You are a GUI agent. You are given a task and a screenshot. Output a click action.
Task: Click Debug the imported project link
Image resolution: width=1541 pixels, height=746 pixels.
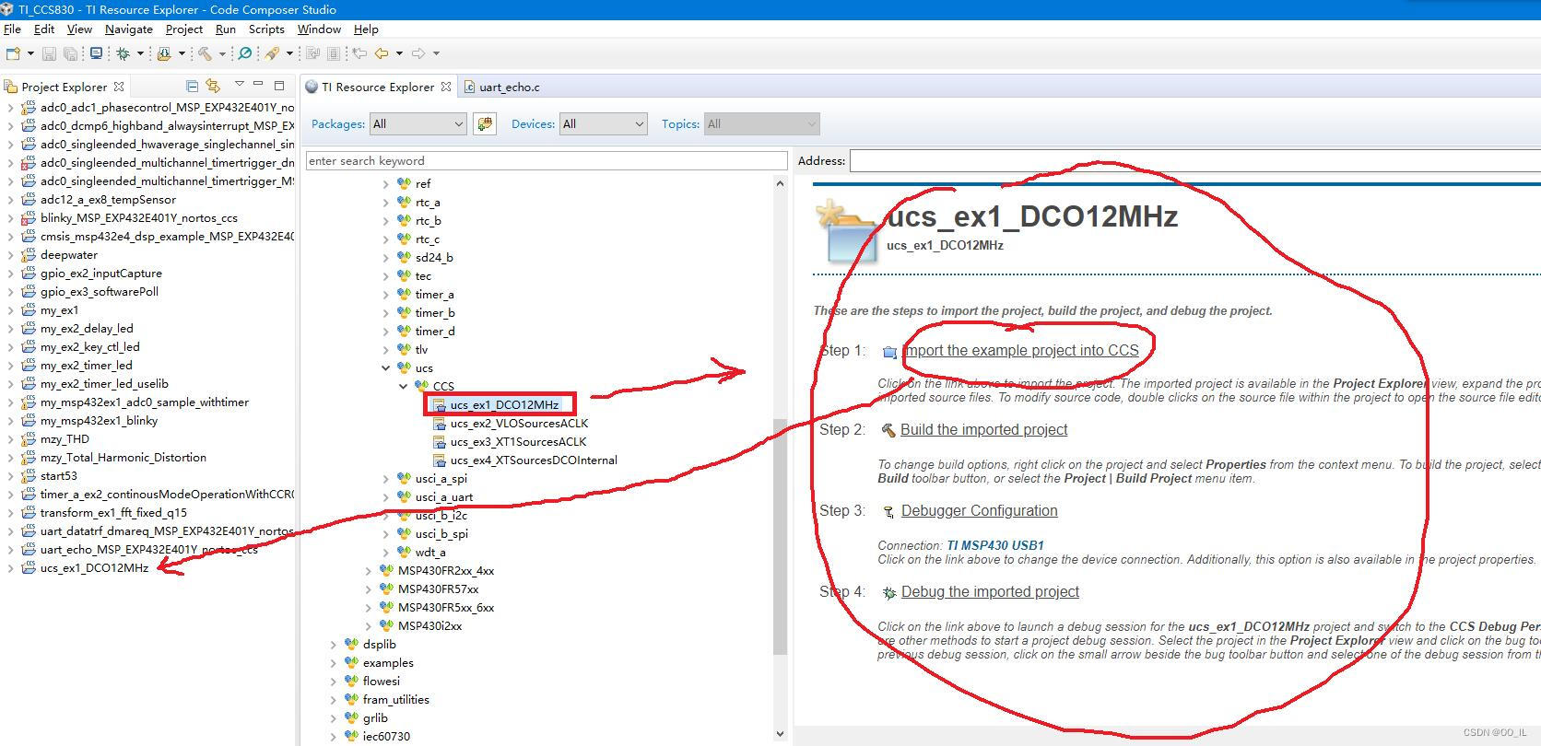tap(990, 592)
